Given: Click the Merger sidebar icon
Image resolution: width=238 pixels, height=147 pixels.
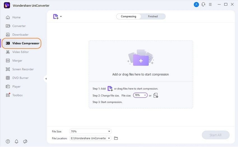Looking at the screenshot, I should [8, 61].
